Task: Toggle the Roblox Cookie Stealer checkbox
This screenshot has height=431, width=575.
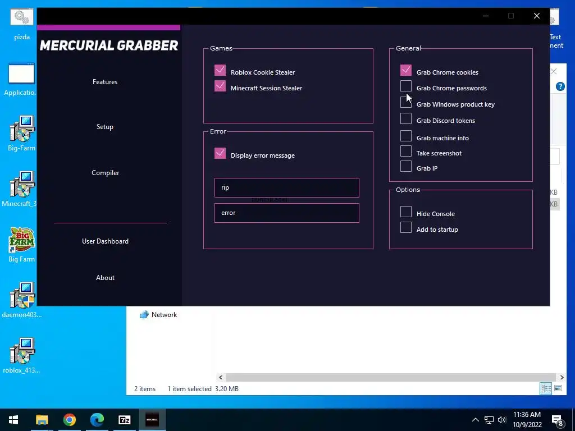Action: tap(220, 70)
